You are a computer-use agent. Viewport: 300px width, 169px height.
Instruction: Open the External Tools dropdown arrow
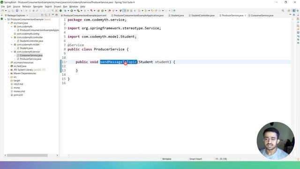point(81,11)
